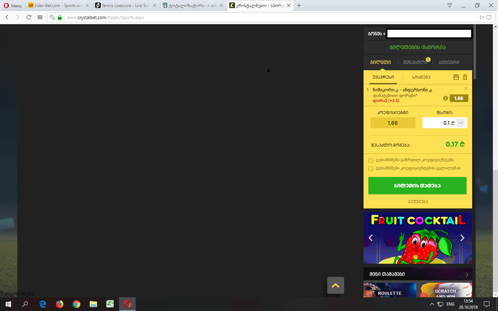Close the Lider-Bet.com tab
The image size is (498, 311).
point(88,5)
